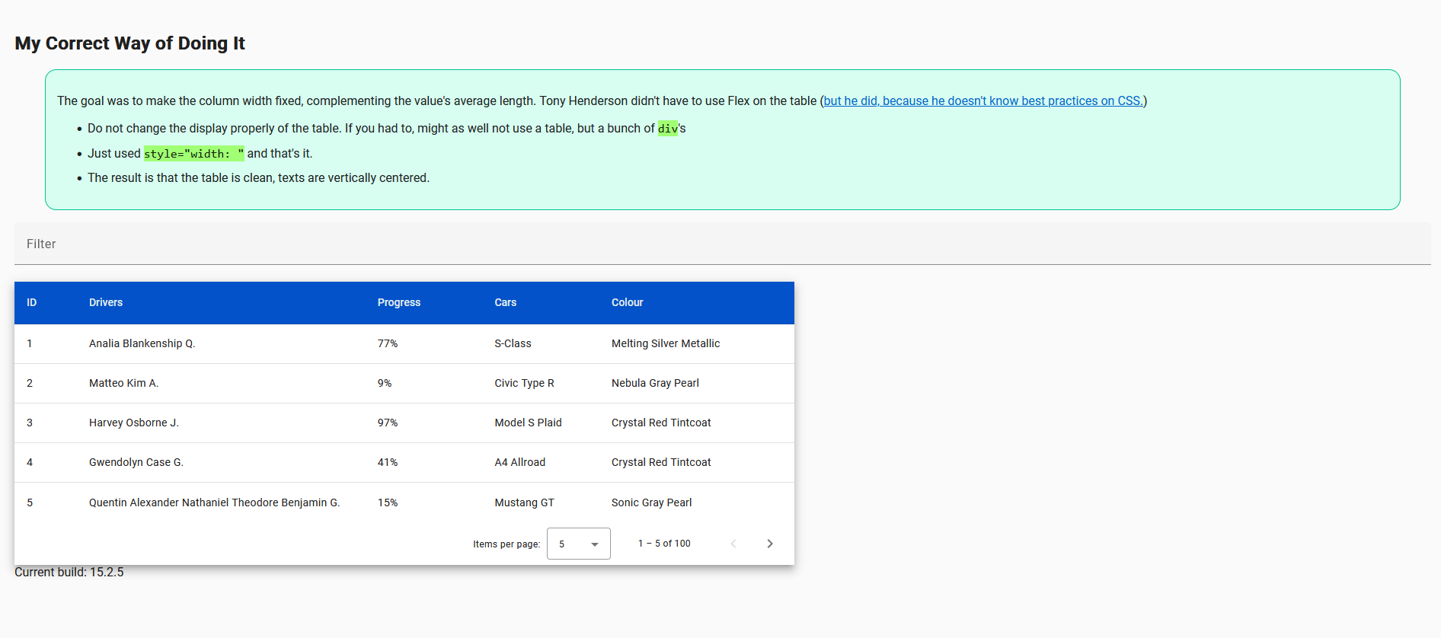Click the Colour column header

point(627,303)
